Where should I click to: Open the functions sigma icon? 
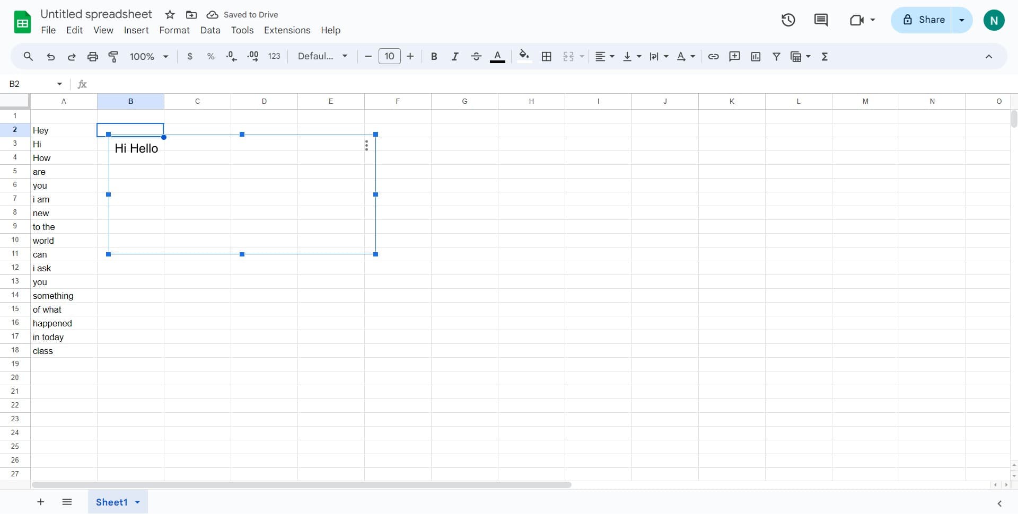824,56
